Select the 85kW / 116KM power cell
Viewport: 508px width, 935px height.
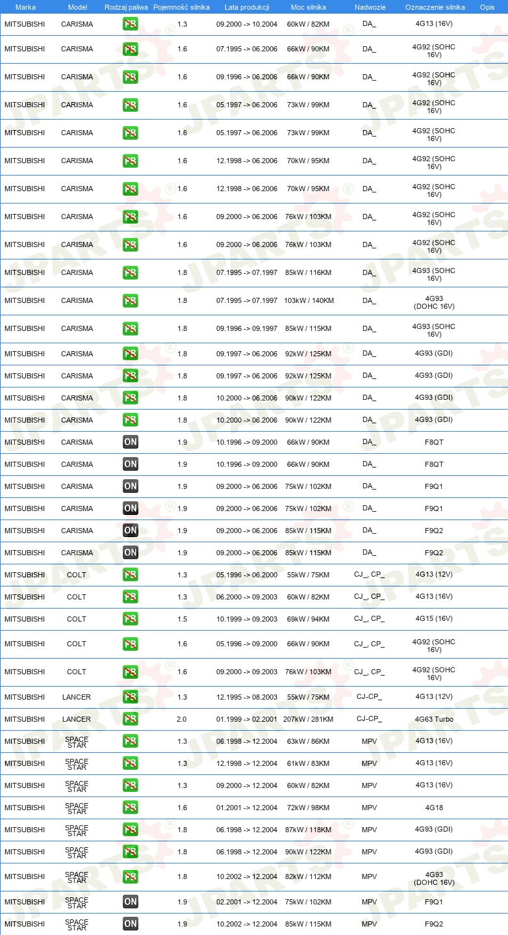(x=309, y=273)
